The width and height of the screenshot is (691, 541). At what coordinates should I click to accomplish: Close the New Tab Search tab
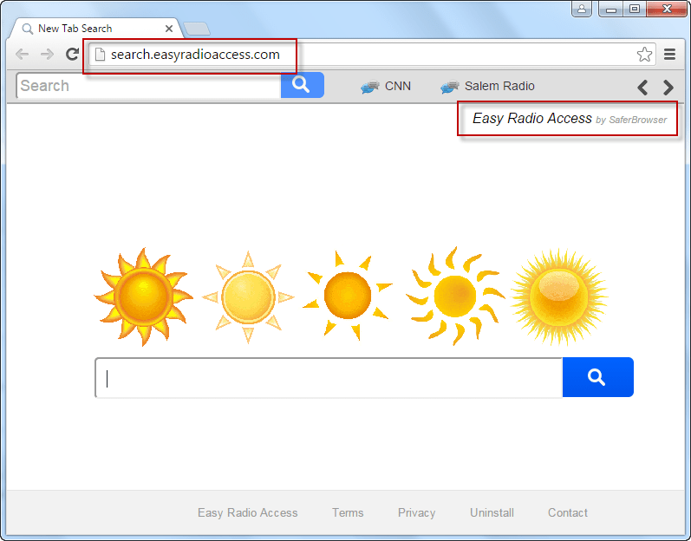tap(169, 29)
